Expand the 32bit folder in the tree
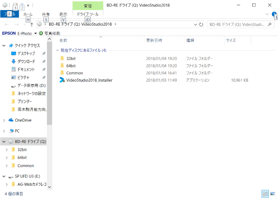 click(x=7, y=150)
